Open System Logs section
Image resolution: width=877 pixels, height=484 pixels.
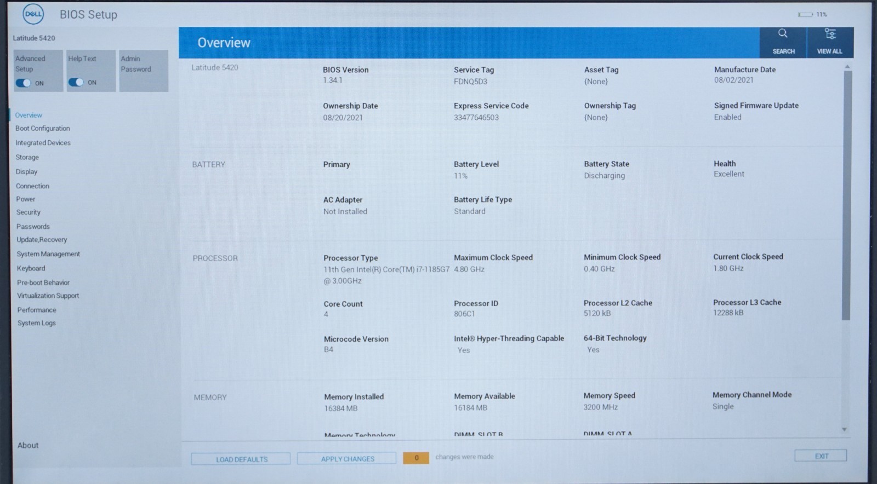tap(37, 323)
